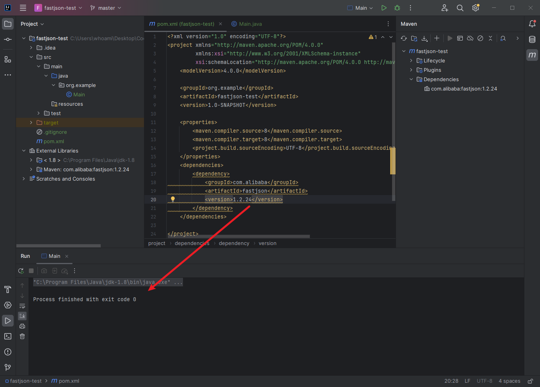Viewport: 540px width, 387px height.
Task: Start debugging with the bug icon
Action: (x=397, y=8)
